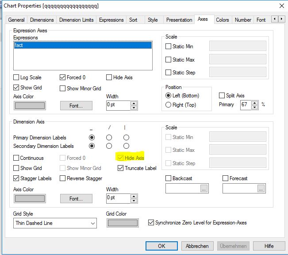
Task: Pick Expression Axes Axis Color swatch
Action: coord(30,106)
